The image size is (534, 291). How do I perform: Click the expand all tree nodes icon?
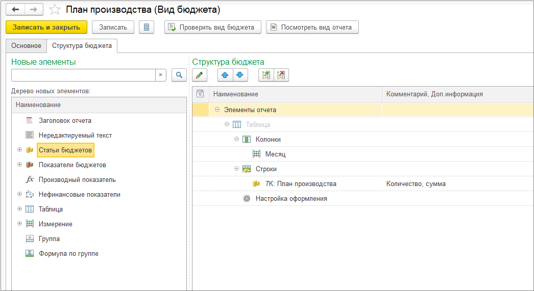point(266,75)
